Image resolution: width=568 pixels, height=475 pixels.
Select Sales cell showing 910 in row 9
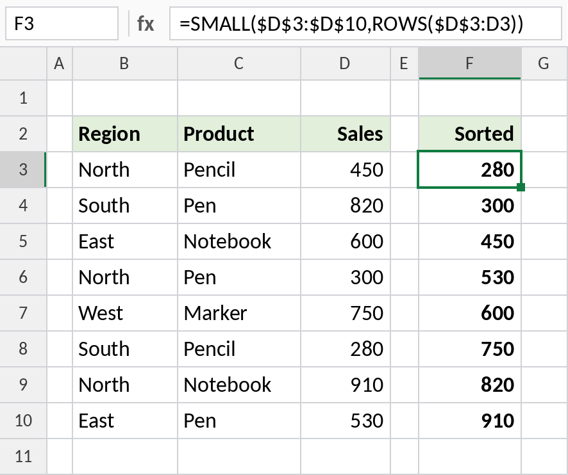[346, 385]
